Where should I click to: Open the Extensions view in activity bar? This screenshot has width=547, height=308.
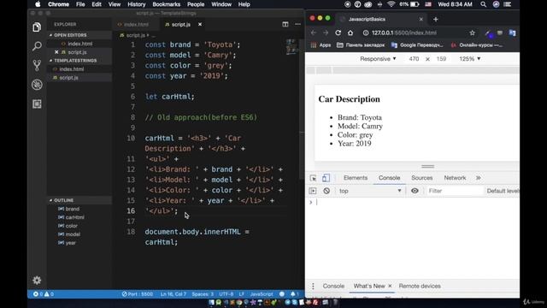pos(37,104)
